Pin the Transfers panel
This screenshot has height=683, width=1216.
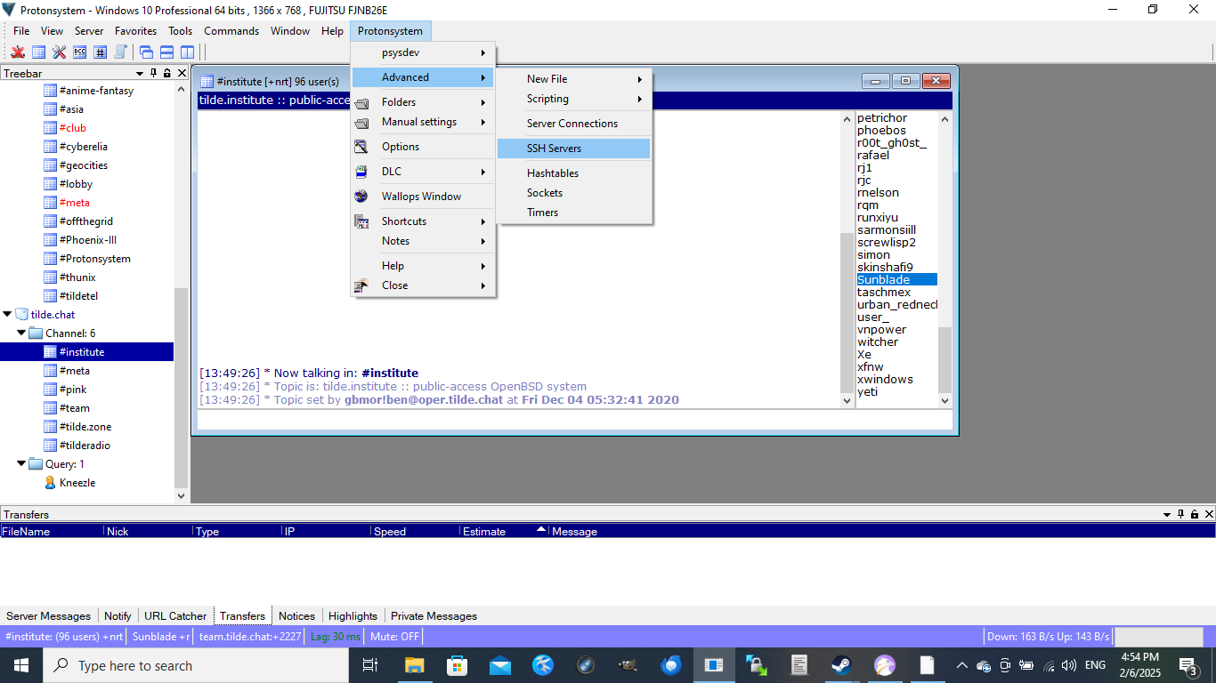click(x=1181, y=514)
